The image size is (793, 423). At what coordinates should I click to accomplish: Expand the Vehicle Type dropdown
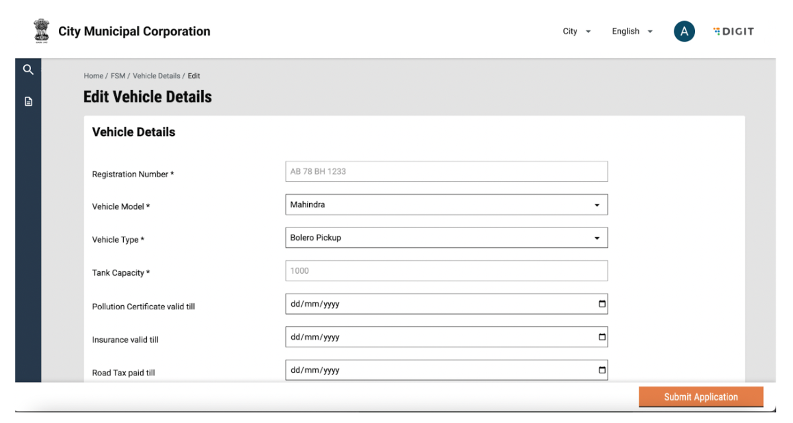point(596,238)
